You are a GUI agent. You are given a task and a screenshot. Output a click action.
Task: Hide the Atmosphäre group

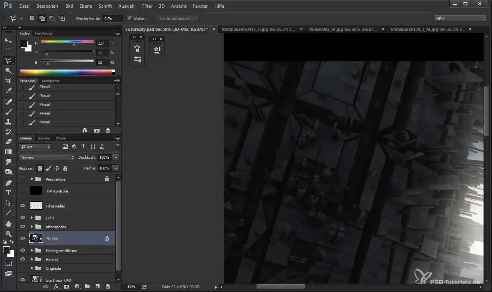pyautogui.click(x=23, y=227)
